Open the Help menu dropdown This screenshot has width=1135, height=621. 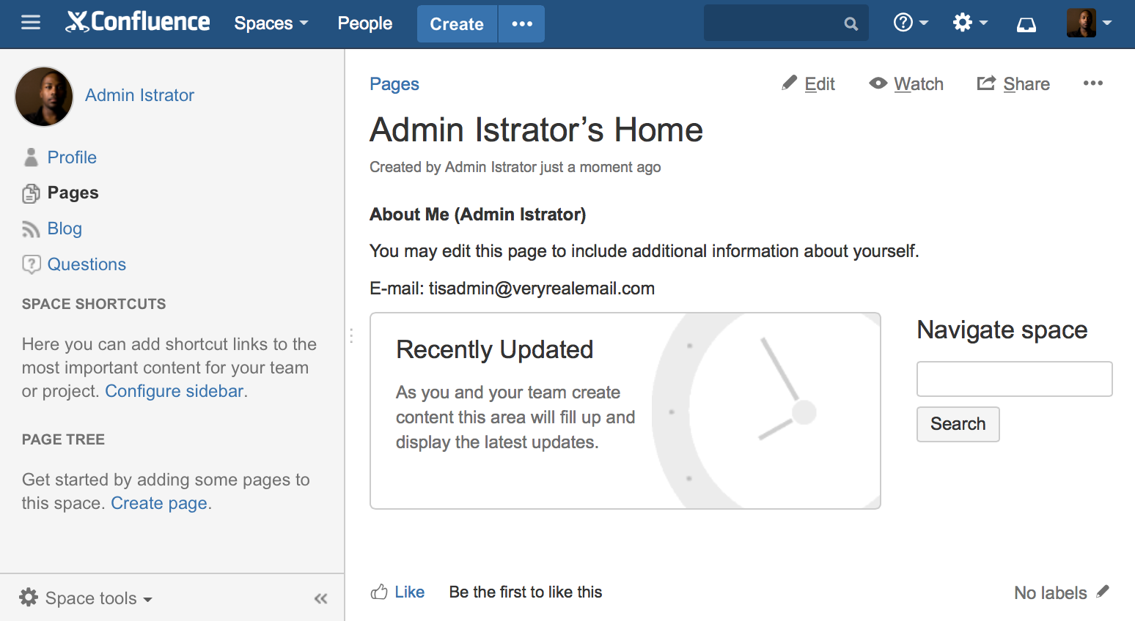coord(911,23)
